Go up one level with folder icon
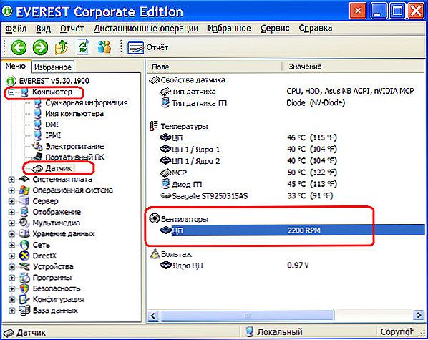 point(62,47)
